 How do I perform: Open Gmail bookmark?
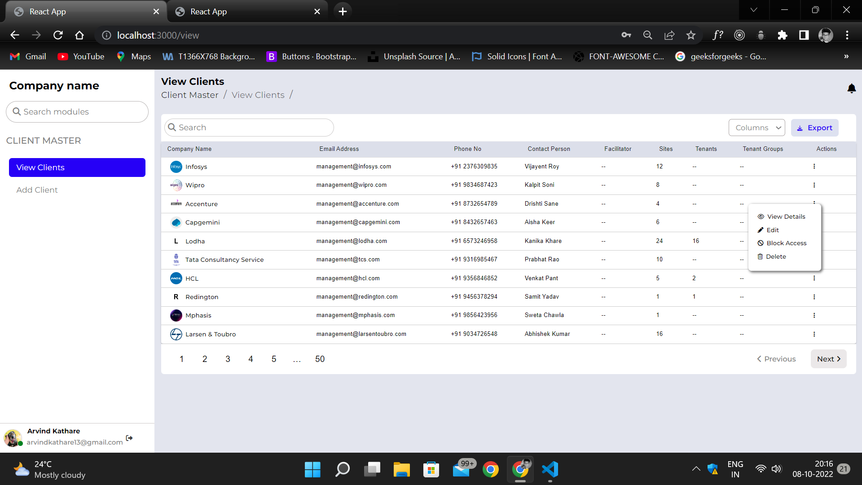coord(28,57)
